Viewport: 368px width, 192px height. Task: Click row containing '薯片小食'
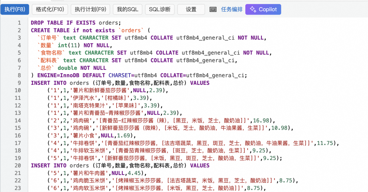(92, 135)
